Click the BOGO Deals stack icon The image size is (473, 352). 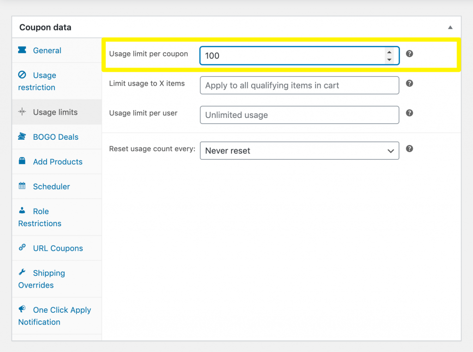coord(22,136)
